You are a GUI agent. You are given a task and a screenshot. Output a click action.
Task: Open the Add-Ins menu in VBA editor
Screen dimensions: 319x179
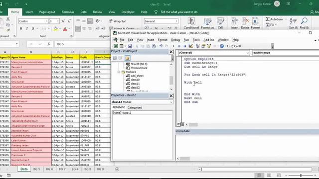pyautogui.click(x=209, y=40)
